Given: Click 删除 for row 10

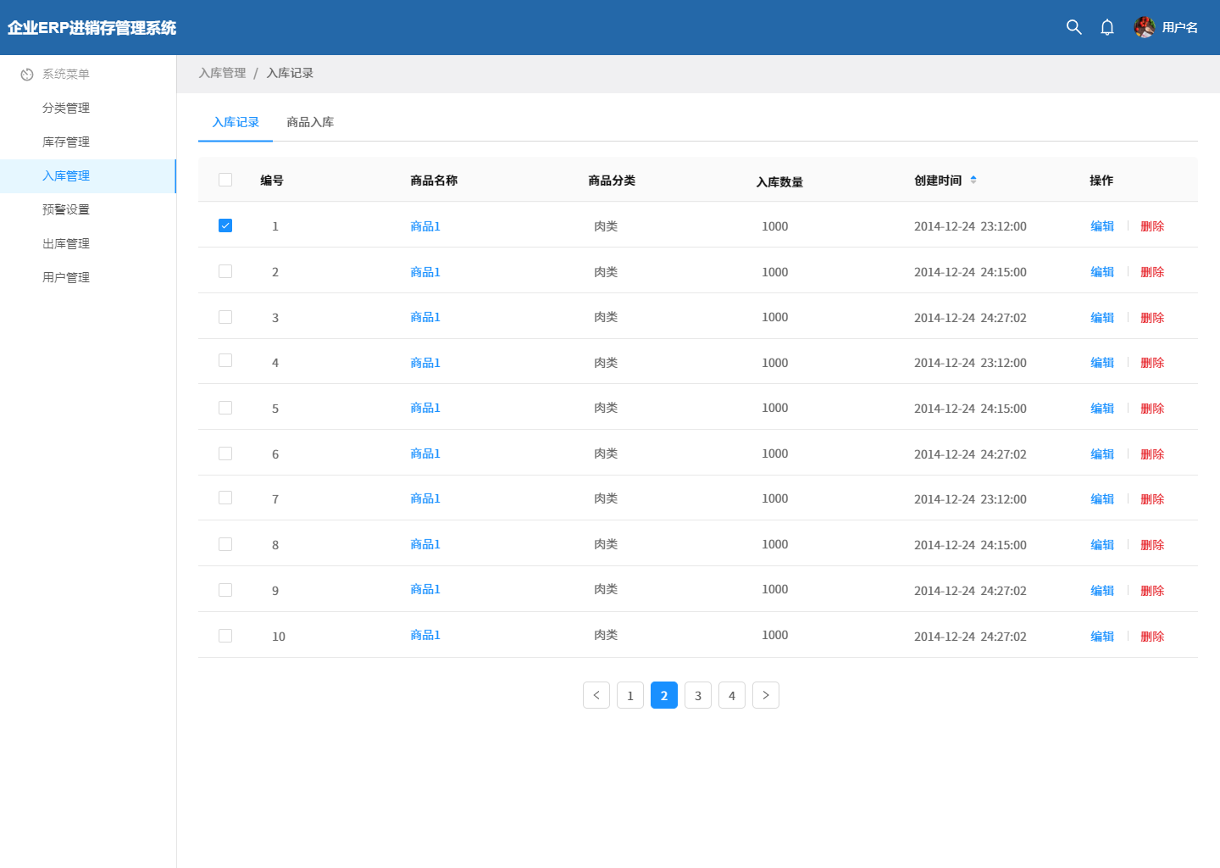Looking at the screenshot, I should point(1152,637).
